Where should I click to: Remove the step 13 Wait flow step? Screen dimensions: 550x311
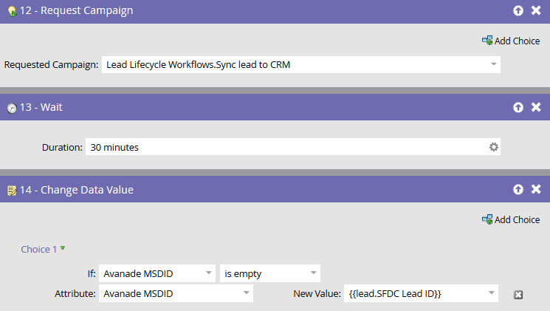(536, 107)
